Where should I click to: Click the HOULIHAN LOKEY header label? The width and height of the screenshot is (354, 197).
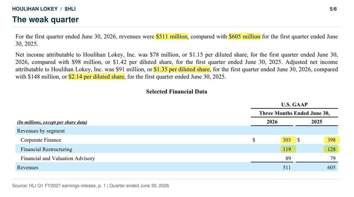tap(35, 9)
